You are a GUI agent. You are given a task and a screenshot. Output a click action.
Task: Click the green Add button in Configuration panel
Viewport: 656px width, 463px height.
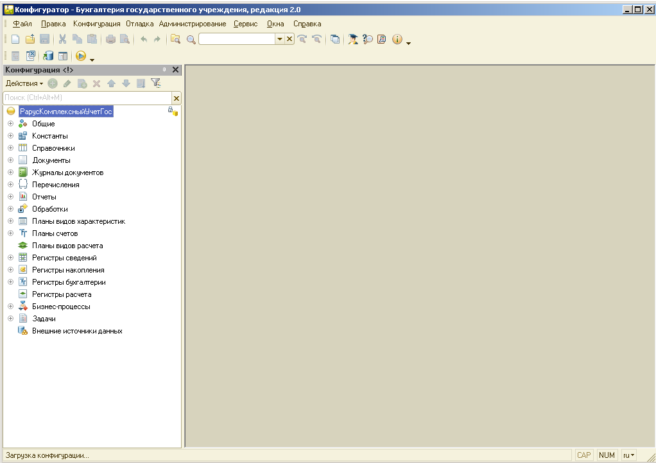pyautogui.click(x=53, y=83)
